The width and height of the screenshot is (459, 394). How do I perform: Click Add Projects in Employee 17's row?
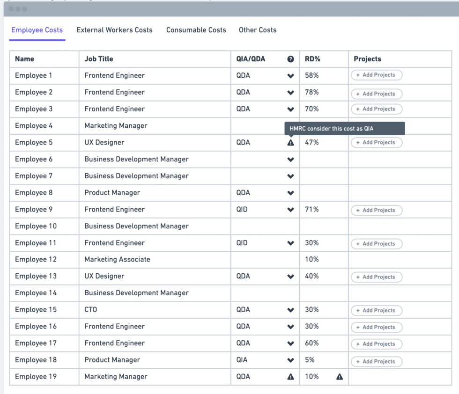coord(377,343)
